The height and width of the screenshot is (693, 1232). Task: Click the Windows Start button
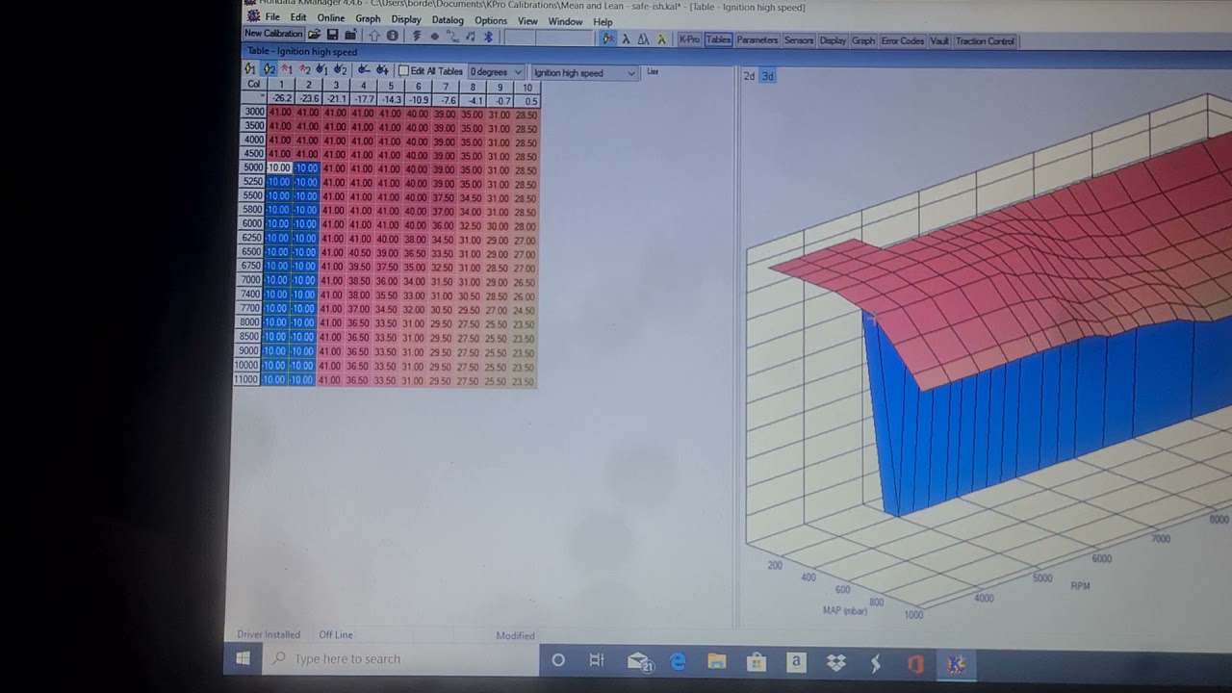(243, 659)
